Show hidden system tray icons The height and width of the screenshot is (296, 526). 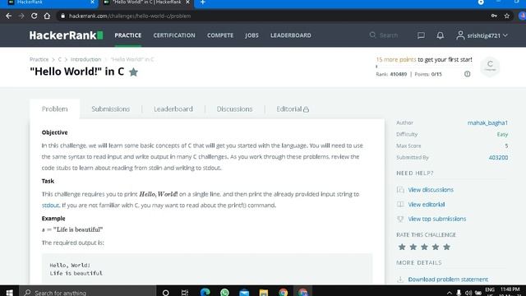click(450, 293)
